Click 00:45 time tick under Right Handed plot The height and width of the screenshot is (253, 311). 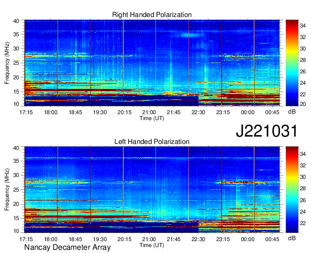tap(272, 112)
